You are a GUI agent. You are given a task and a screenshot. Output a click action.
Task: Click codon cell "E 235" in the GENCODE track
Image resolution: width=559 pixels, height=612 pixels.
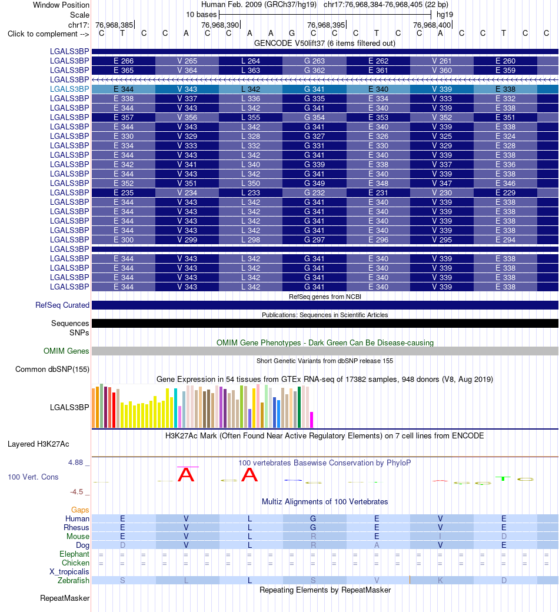[x=124, y=193]
